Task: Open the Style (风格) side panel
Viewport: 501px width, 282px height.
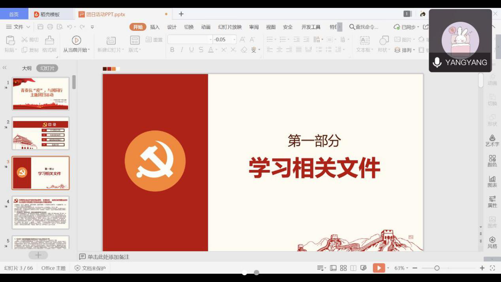Action: click(x=492, y=242)
